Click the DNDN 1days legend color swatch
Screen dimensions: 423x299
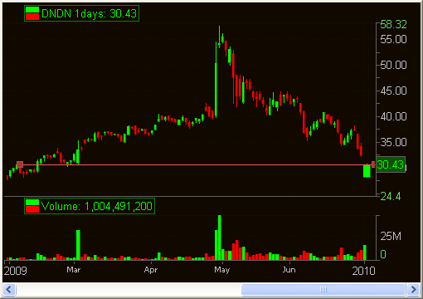pos(32,13)
